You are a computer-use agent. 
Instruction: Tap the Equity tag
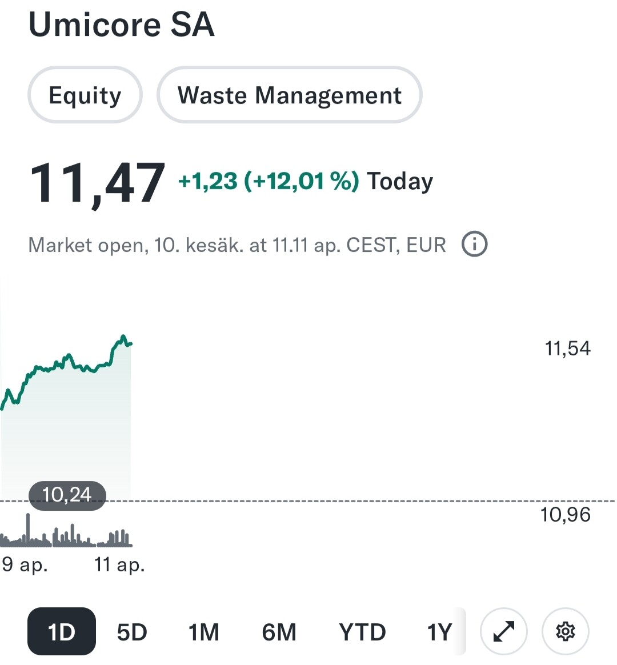[85, 95]
